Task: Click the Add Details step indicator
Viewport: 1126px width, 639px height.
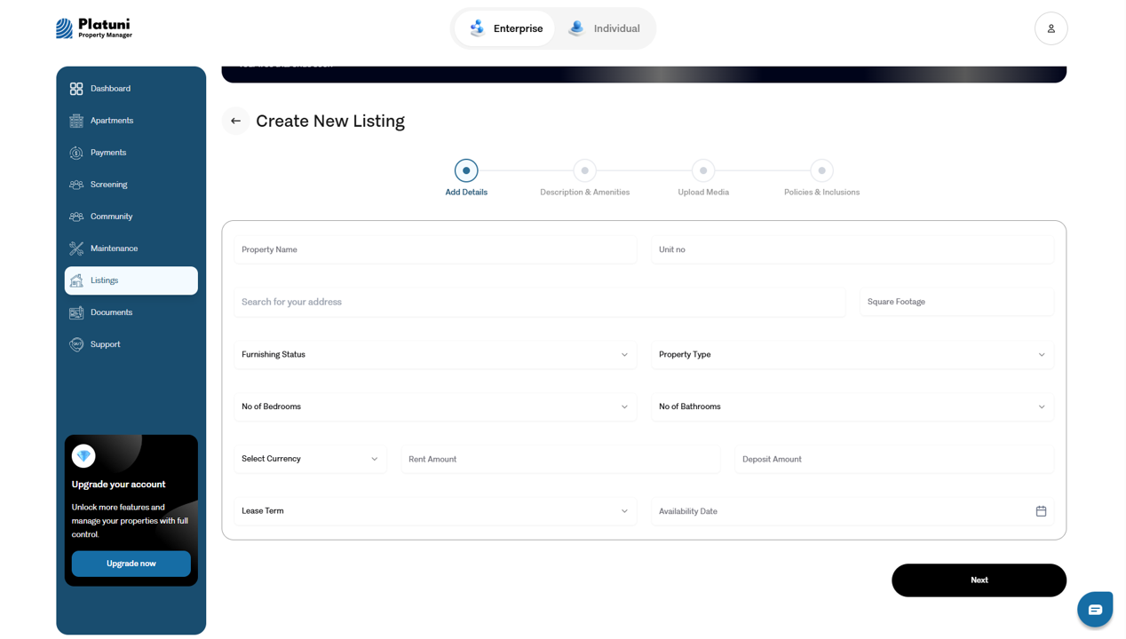Action: (x=466, y=170)
